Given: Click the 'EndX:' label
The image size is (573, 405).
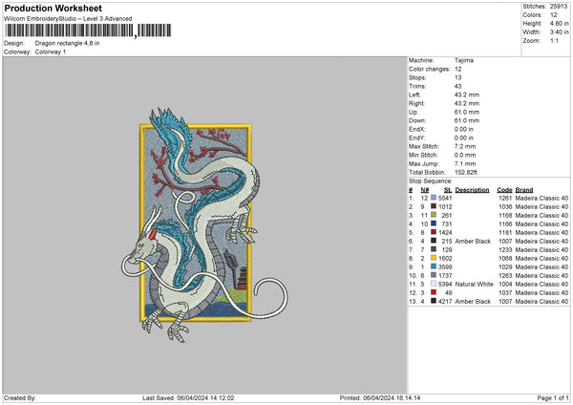Looking at the screenshot, I should click(417, 129).
